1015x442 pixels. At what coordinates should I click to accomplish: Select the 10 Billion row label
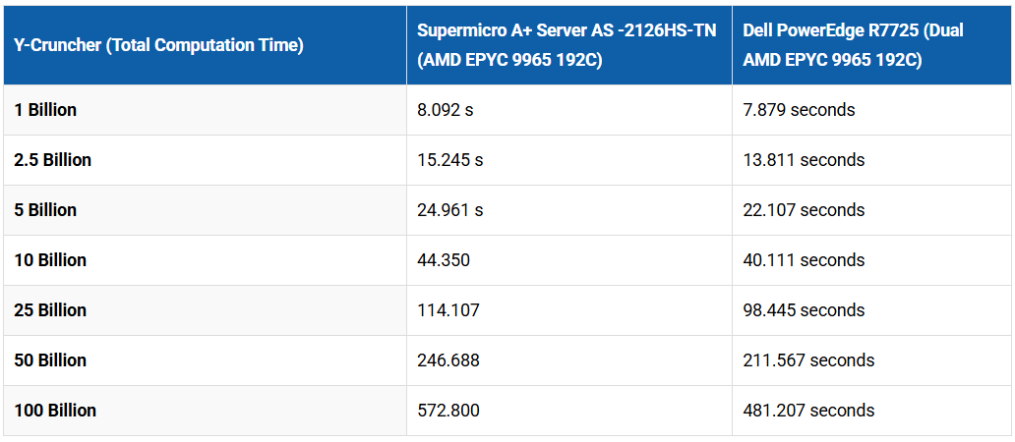pos(50,260)
